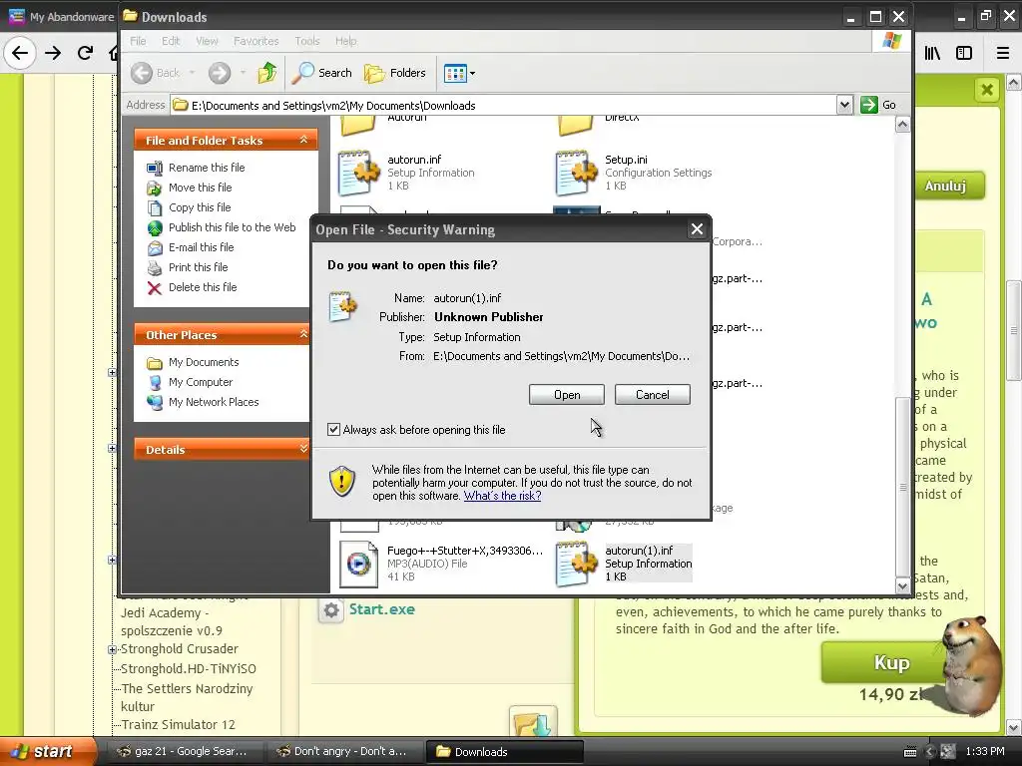Select the autorun(1).inf file icon
The image size is (1022, 766).
[576, 565]
